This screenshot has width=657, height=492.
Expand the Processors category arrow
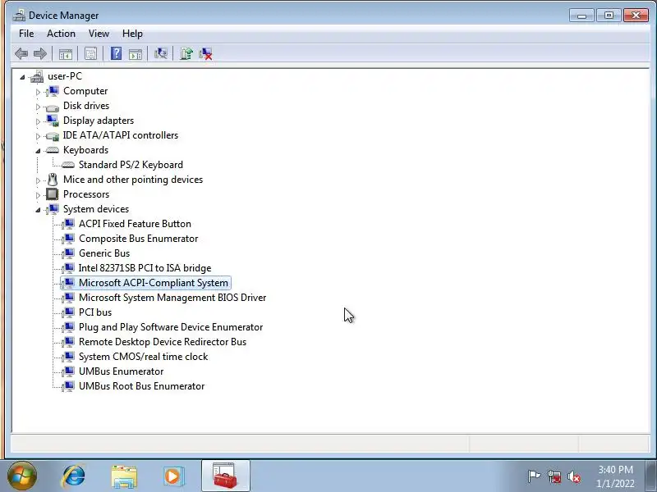[38, 195]
